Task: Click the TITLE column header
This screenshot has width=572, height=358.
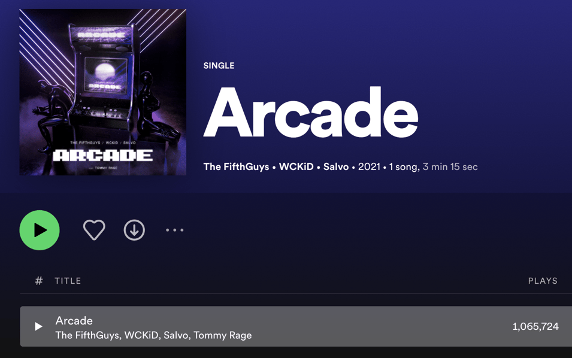Action: 68,281
